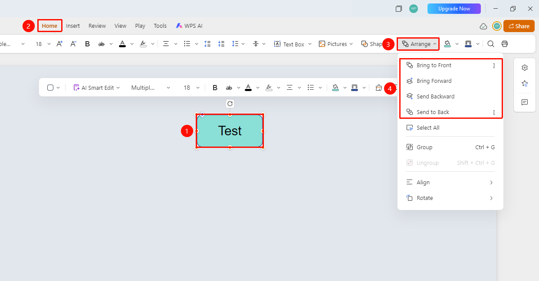
Task: Click the ribbon shape outline icon
Action: tap(468, 44)
